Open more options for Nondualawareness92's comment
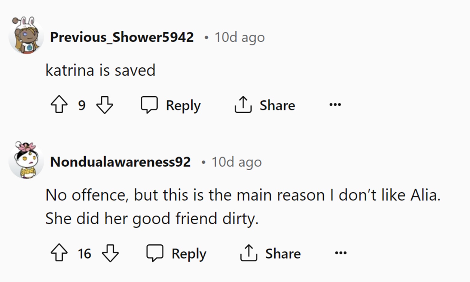Screen dimensions: 470x282 341,253
